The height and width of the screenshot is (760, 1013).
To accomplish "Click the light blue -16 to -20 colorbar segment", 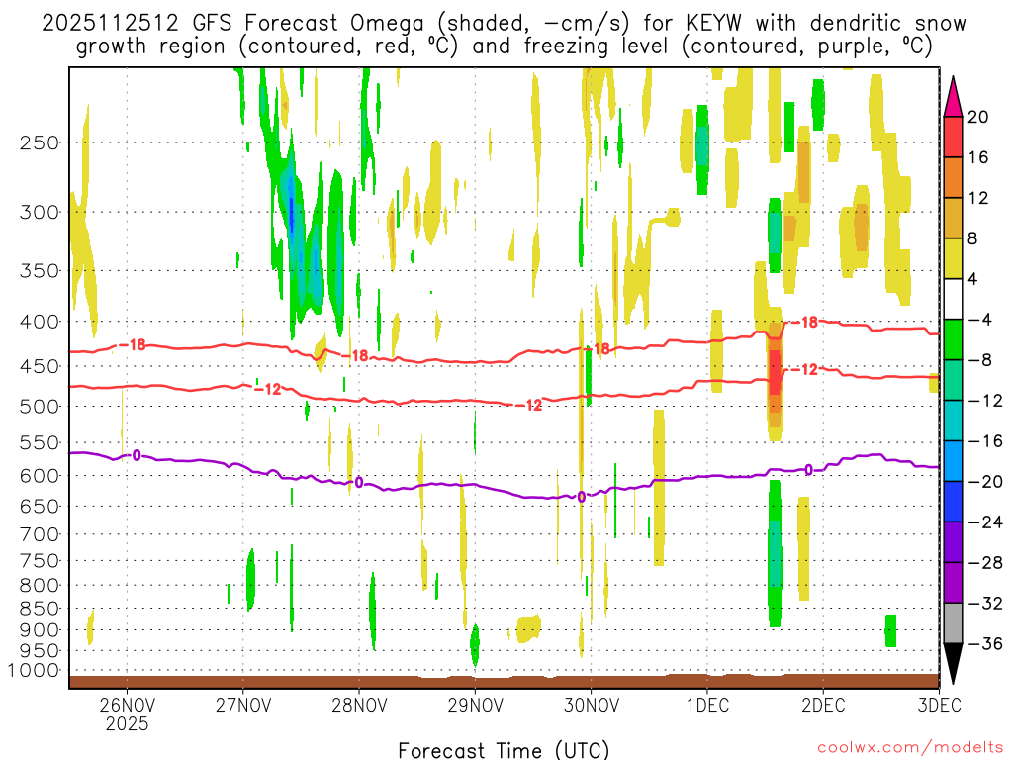I will coord(953,461).
